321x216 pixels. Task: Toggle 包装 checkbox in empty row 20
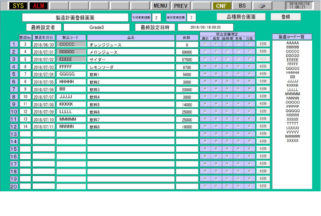[249, 186]
